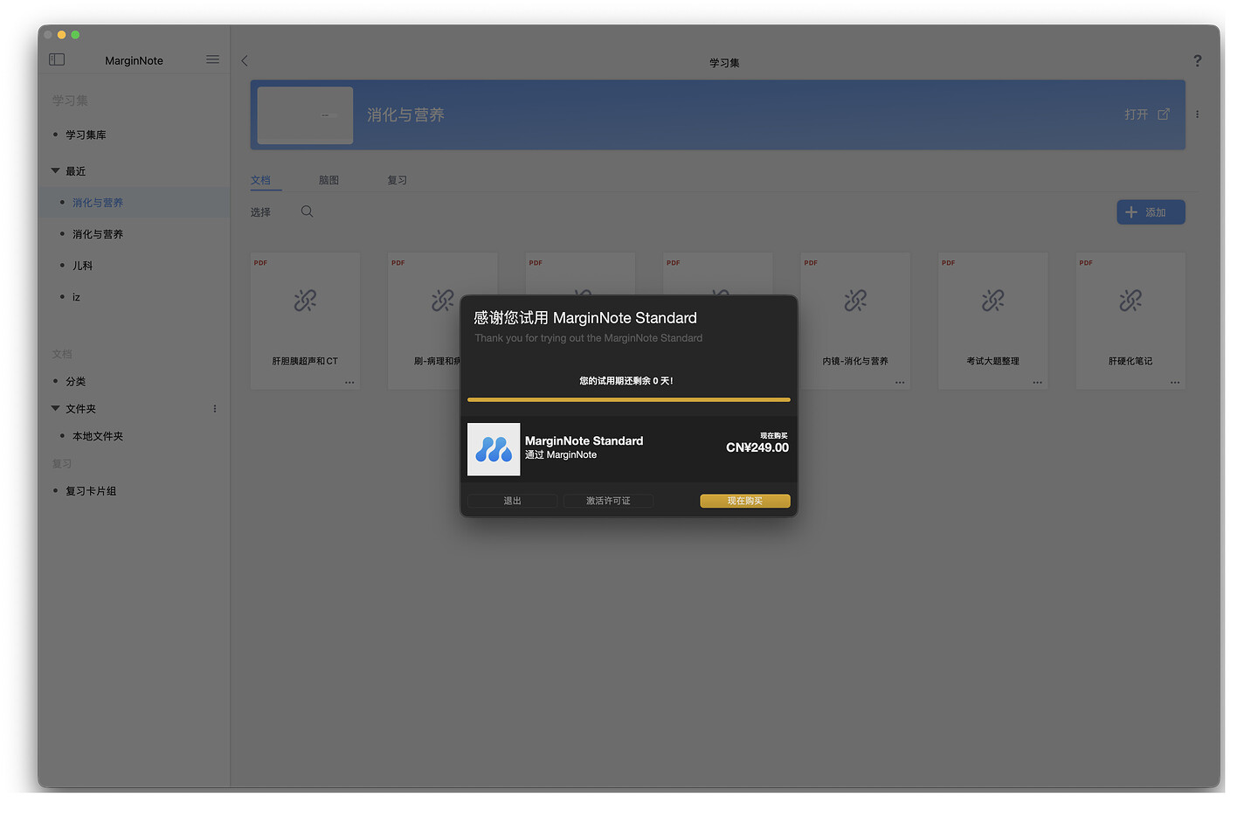The width and height of the screenshot is (1258, 838).
Task: Click the 现在购买 yellow buy button
Action: pos(744,501)
